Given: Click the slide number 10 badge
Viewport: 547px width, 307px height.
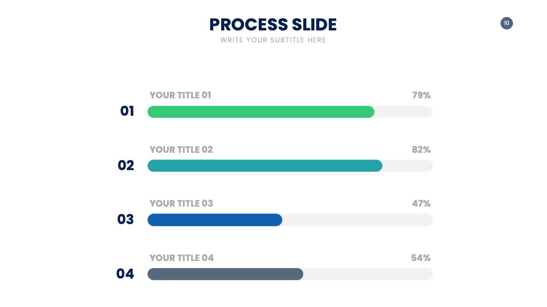Looking at the screenshot, I should [506, 23].
